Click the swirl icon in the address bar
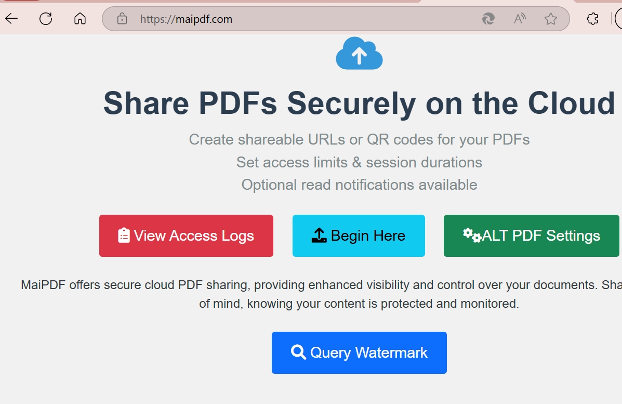The image size is (622, 404). point(487,19)
